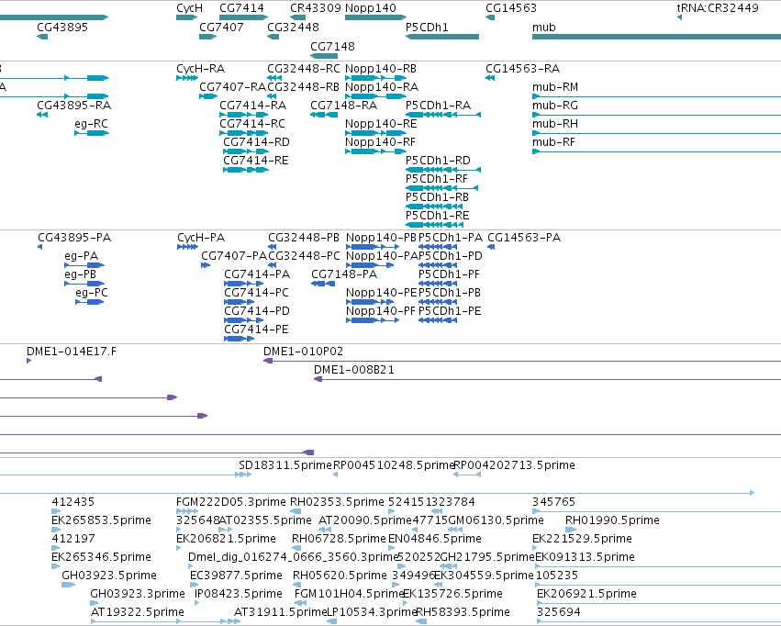781x626 pixels.
Task: Select the CG7407 gene label
Action: (x=221, y=28)
